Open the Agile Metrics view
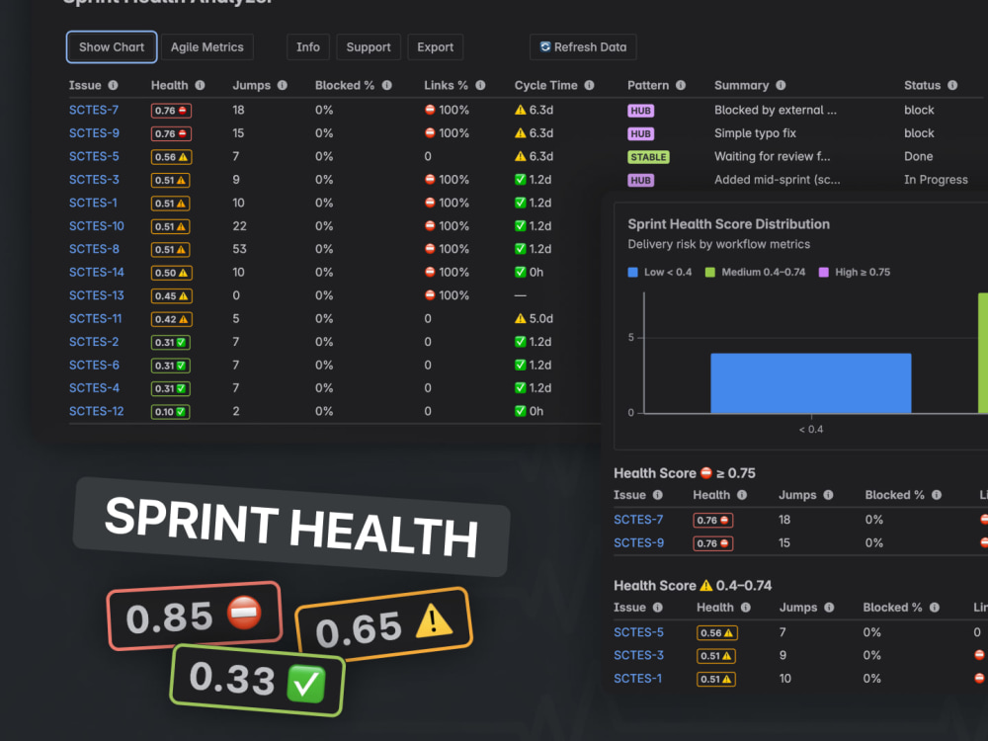Screen dimensions: 988x741 [206, 47]
